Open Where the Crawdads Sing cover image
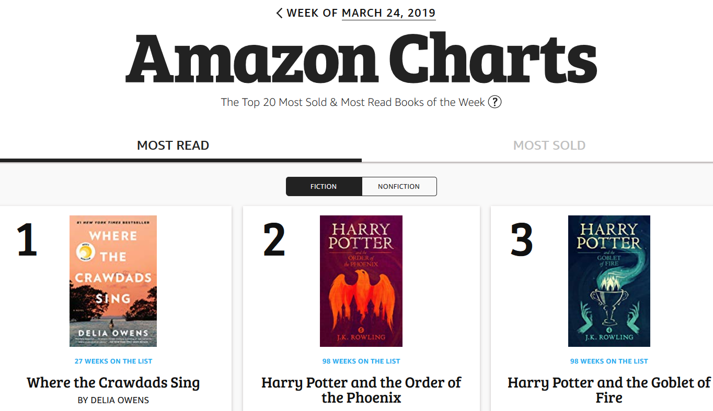The image size is (713, 411). click(x=113, y=281)
